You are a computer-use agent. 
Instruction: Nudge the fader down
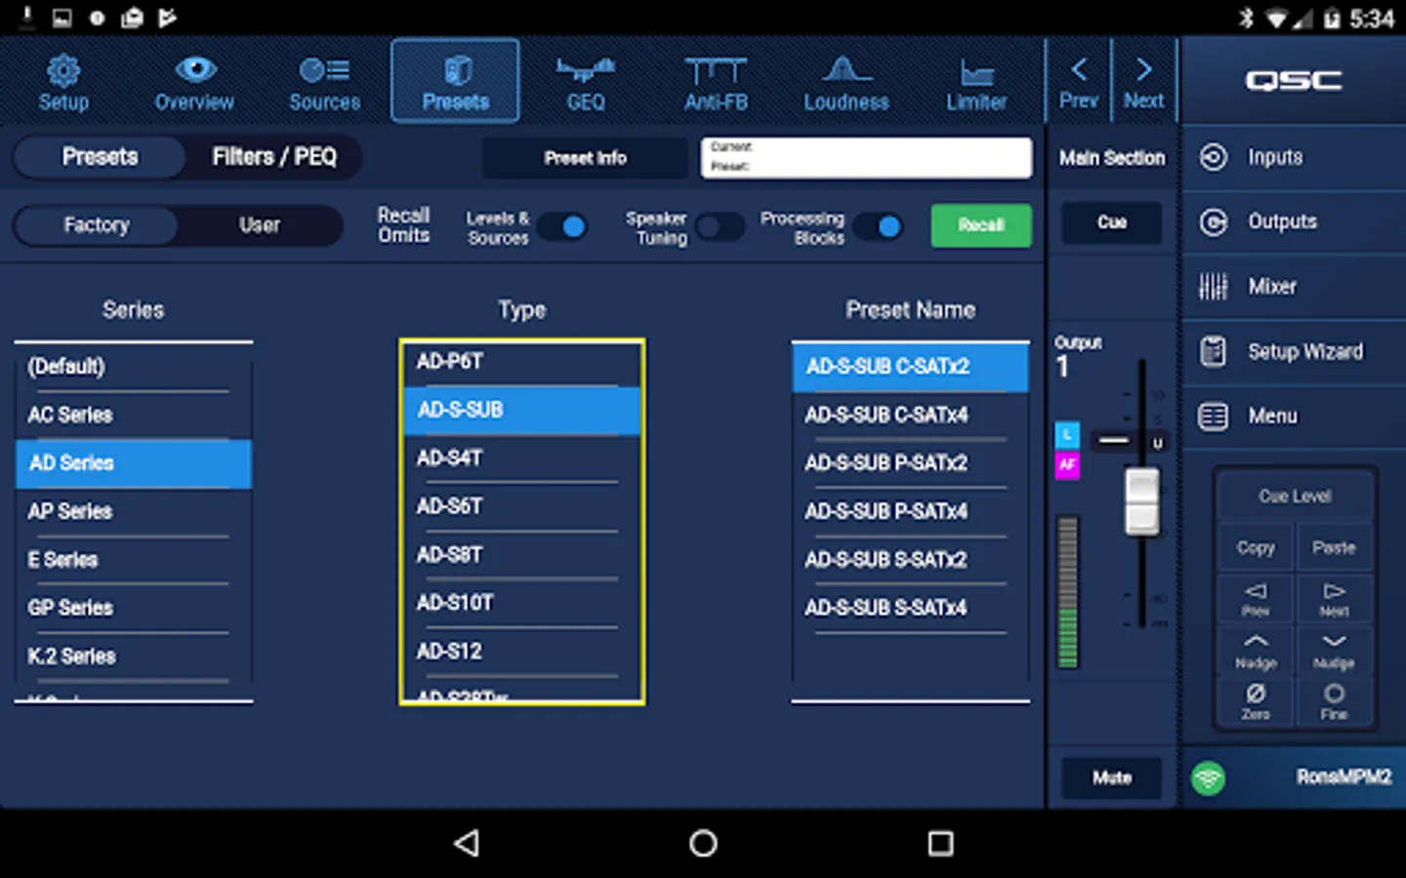(x=1334, y=650)
